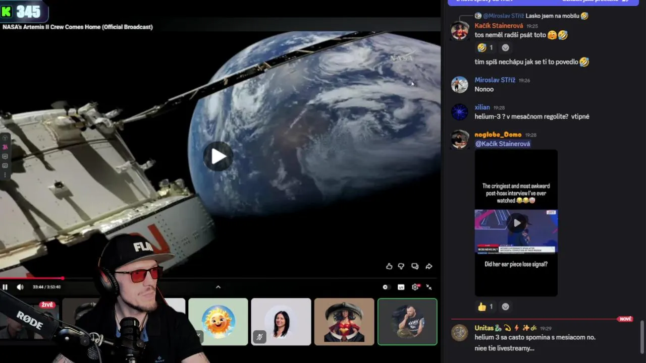646x363 pixels.
Task: Open Kačík Stainerová avatar in chat
Action: 459,31
